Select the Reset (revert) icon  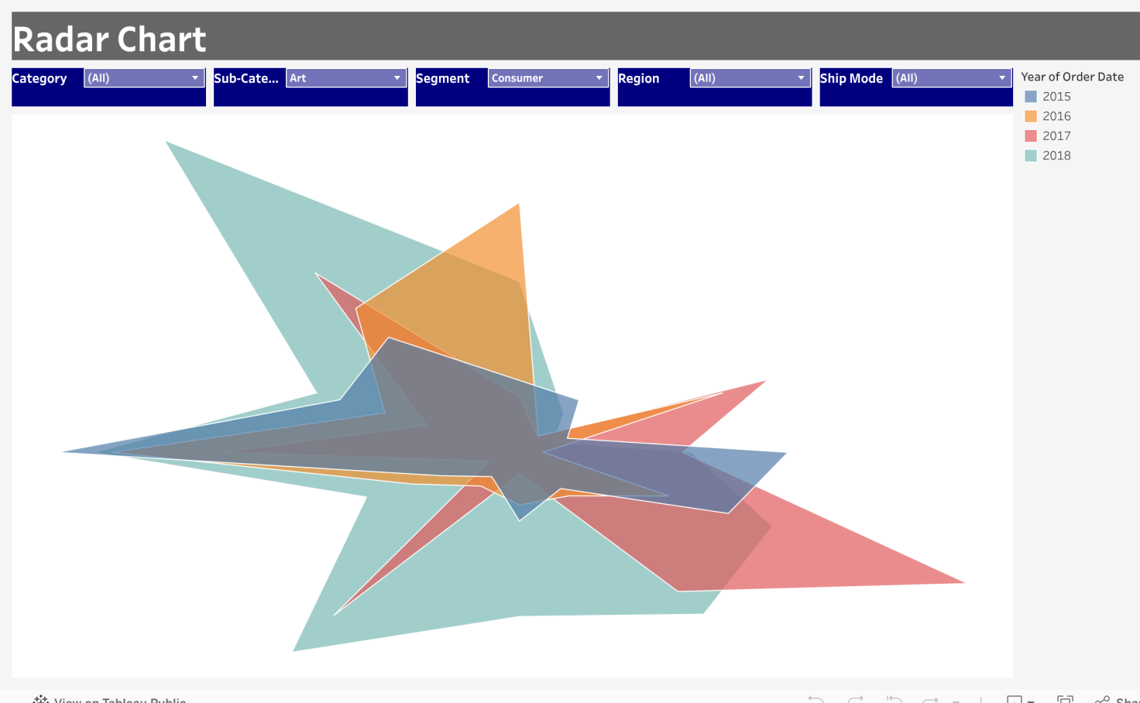894,698
